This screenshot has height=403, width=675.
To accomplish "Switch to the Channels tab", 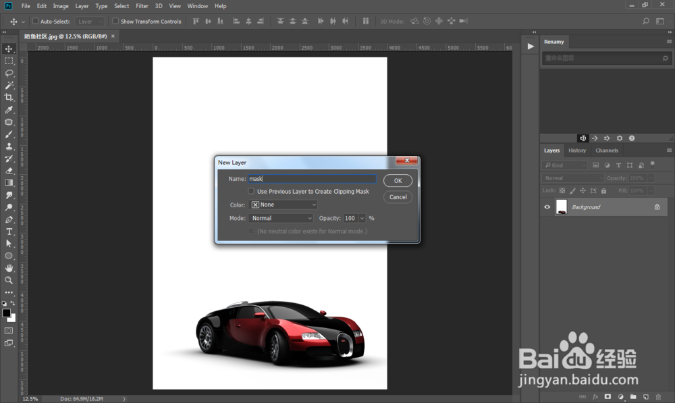I will 606,151.
